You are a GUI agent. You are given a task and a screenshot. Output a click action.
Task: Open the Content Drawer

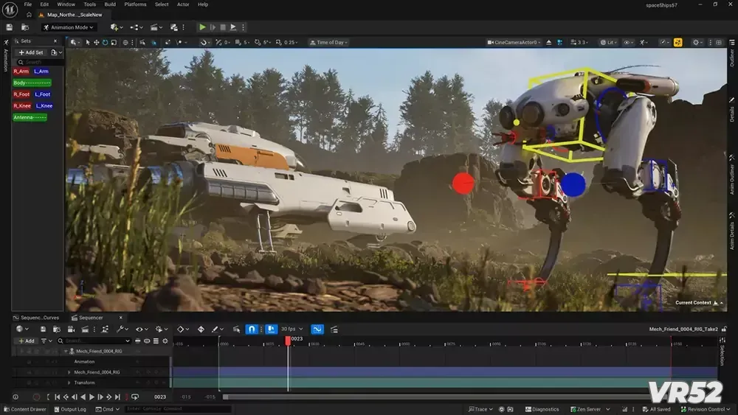(x=24, y=409)
